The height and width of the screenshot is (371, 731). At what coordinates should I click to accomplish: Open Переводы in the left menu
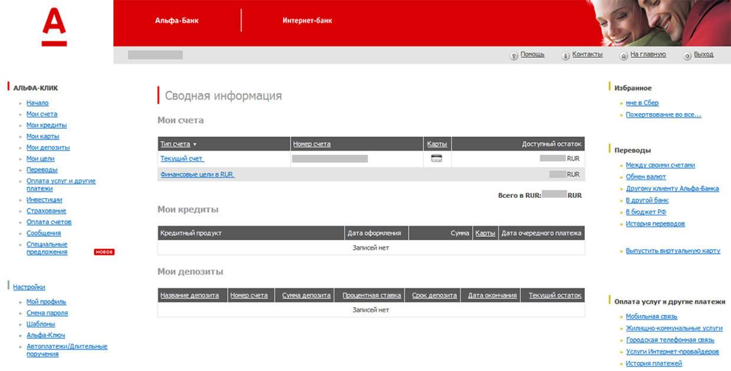coord(42,170)
